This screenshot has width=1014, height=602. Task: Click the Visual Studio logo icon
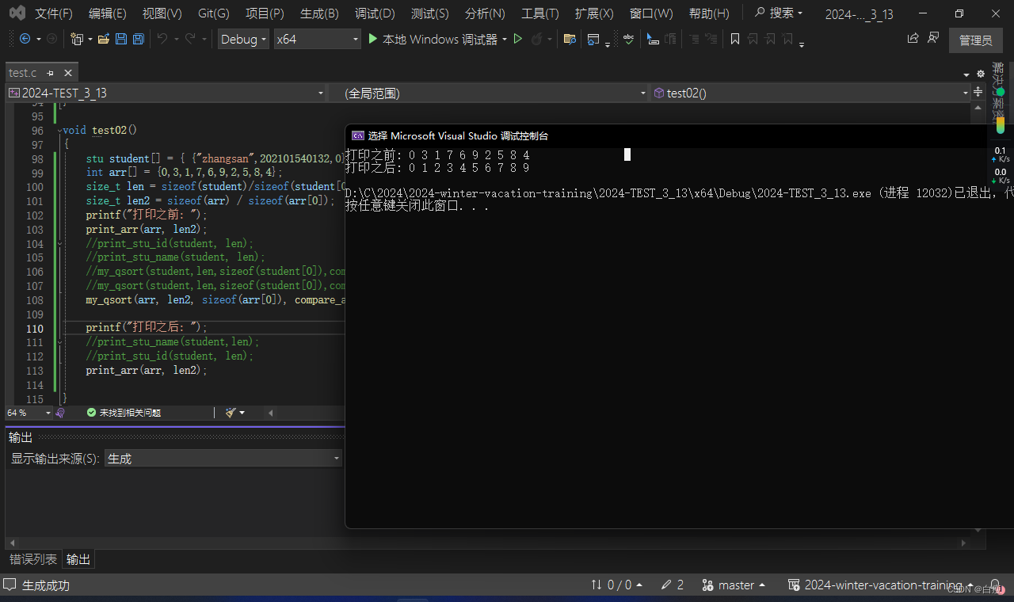pyautogui.click(x=17, y=13)
